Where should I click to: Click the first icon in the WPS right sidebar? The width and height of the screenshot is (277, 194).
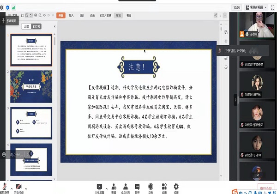point(226,32)
